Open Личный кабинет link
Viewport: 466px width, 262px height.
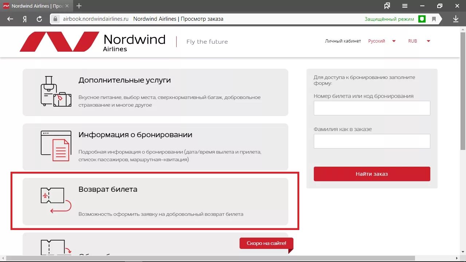(x=343, y=41)
